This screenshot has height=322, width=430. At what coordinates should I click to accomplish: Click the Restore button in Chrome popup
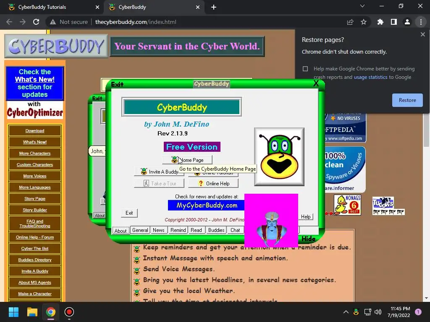pos(407,100)
